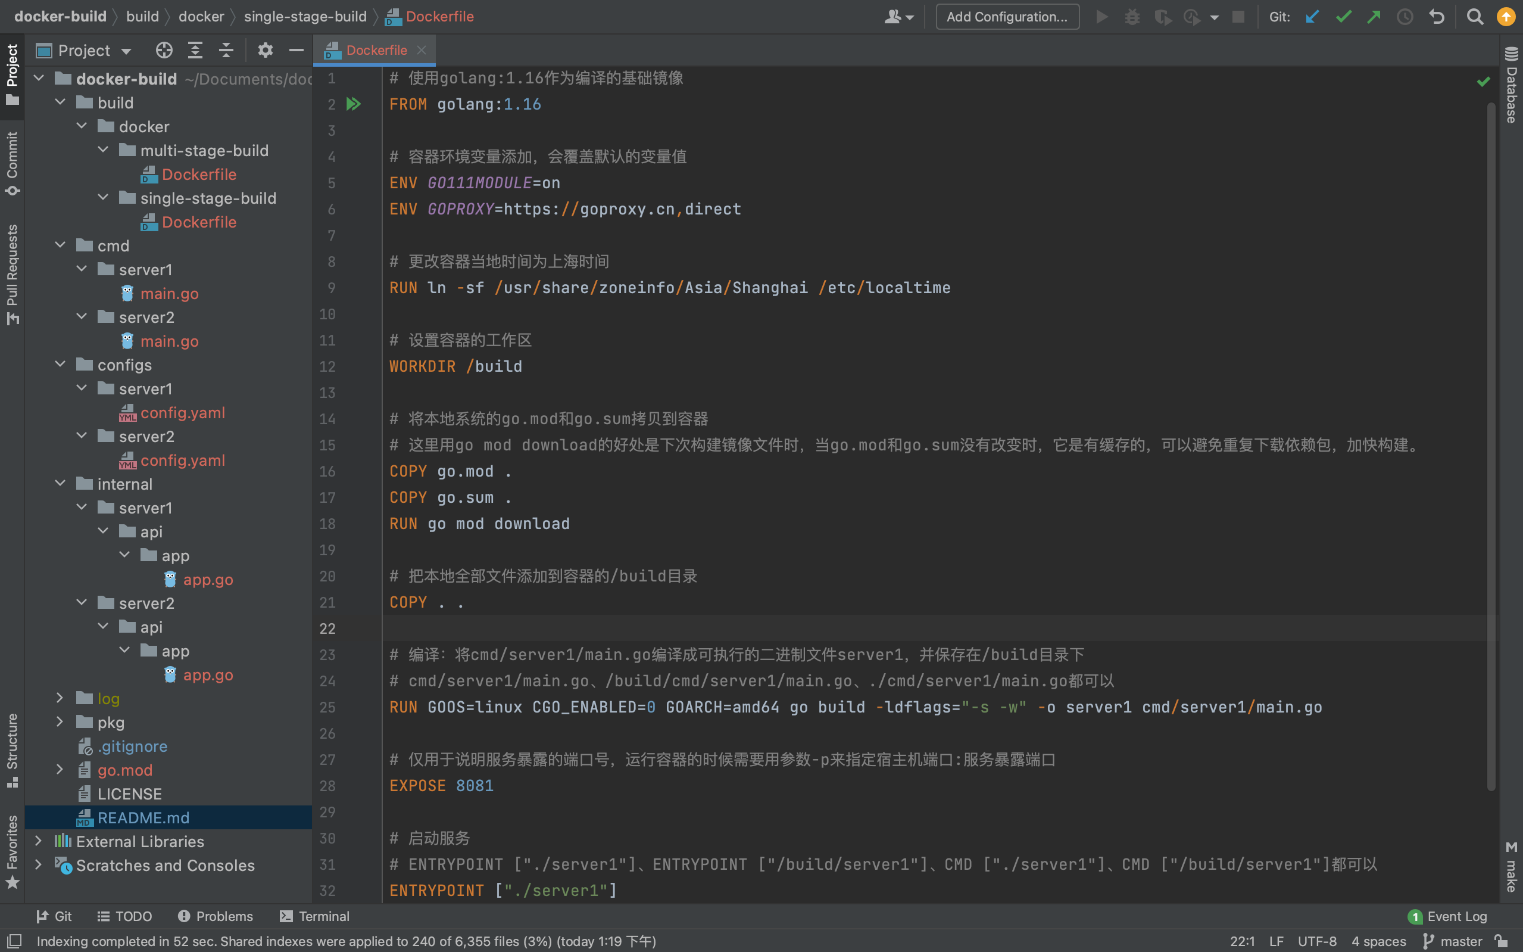The height and width of the screenshot is (952, 1523).
Task: Collapse the cmd folder in project tree
Action: [60, 245]
